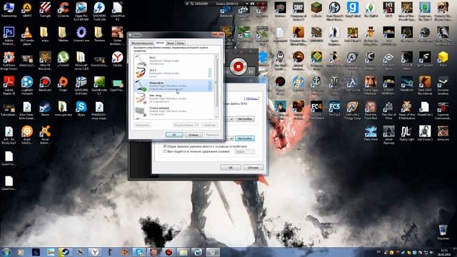This screenshot has height=257, width=457.
Task: Open the QuickBinder desktop icon
Action: [99, 86]
